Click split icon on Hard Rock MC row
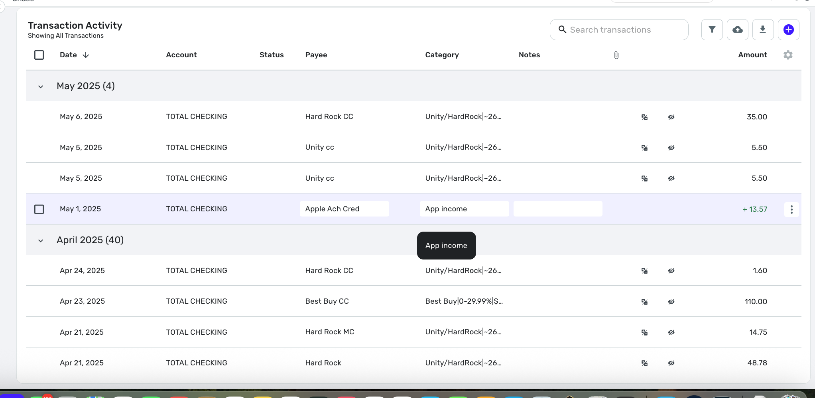Screen dimensions: 815x398 click(644, 332)
